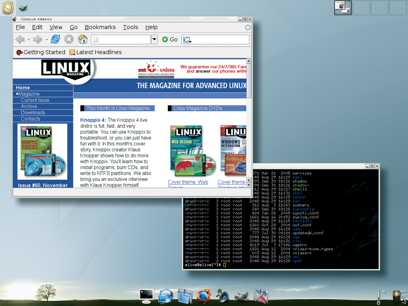Open the Tools menu in Firefox
The image size is (408, 306).
click(x=130, y=27)
